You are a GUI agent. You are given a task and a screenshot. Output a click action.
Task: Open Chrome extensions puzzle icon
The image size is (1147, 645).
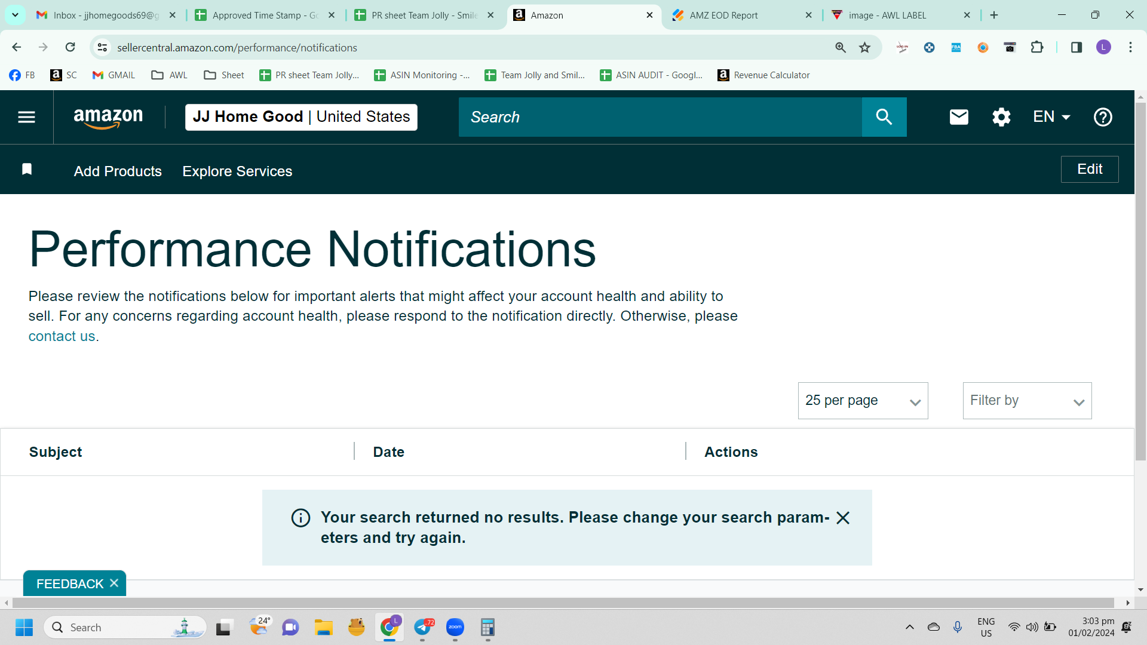pyautogui.click(x=1037, y=47)
